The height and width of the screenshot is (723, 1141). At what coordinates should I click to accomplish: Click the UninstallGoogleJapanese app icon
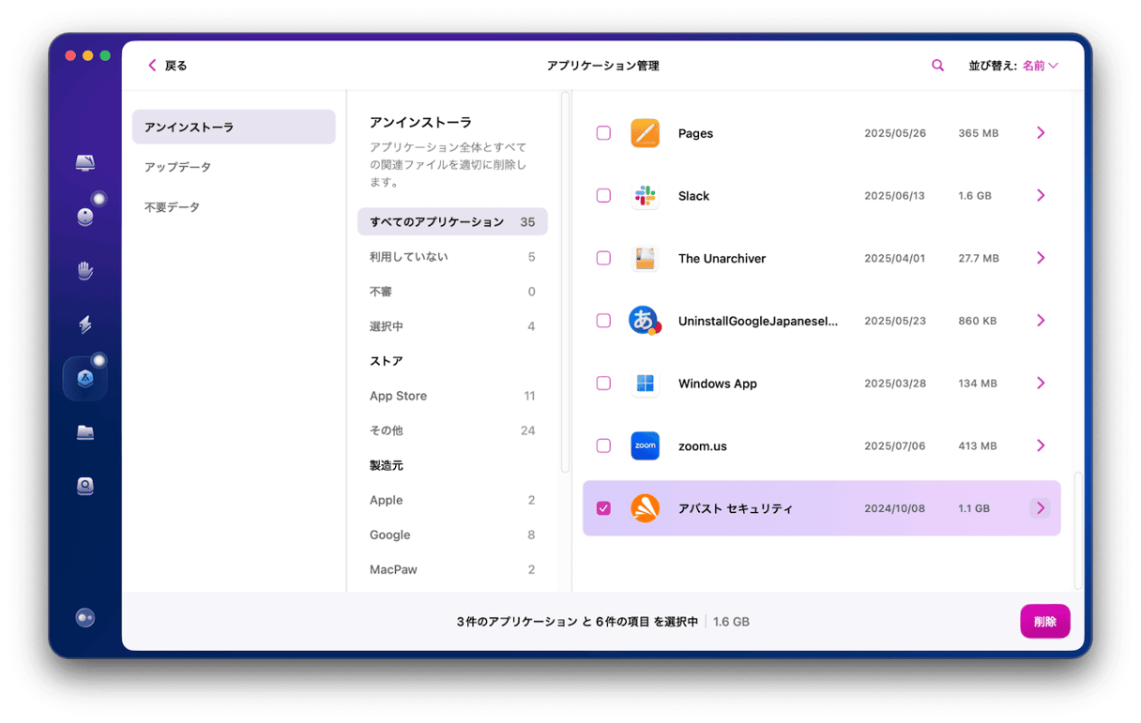click(x=645, y=321)
